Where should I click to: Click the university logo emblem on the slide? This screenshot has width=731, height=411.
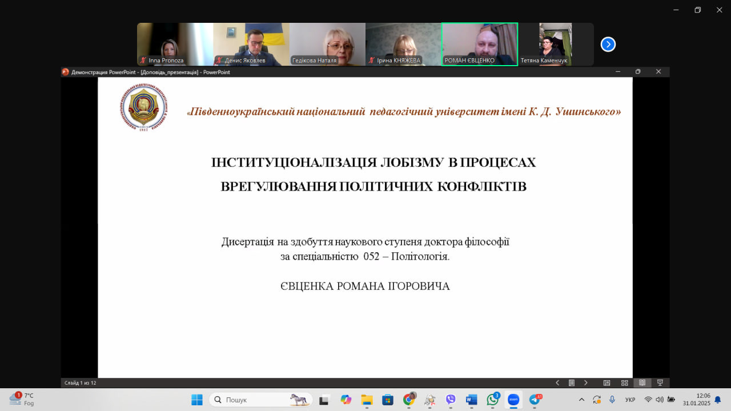144,108
